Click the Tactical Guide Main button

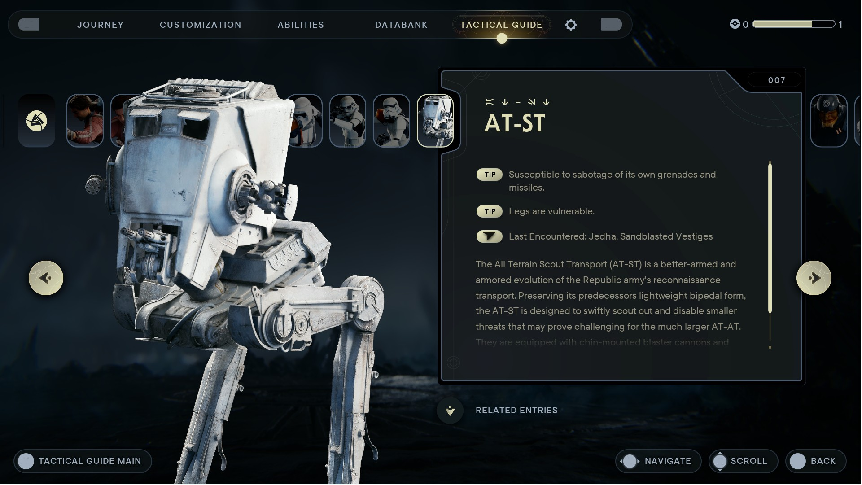pos(83,461)
